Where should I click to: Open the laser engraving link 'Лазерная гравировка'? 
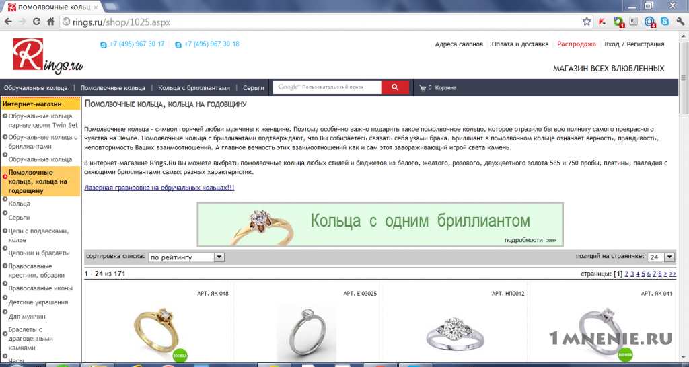[159, 188]
